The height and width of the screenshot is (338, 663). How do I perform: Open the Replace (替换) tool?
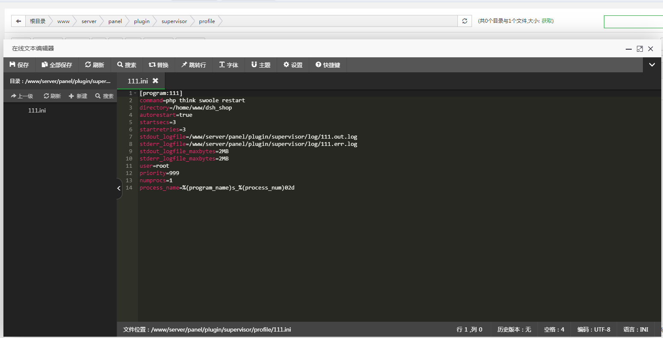[x=158, y=65]
